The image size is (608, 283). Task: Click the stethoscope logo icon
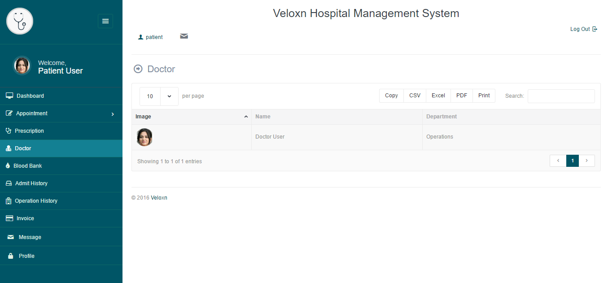[20, 21]
